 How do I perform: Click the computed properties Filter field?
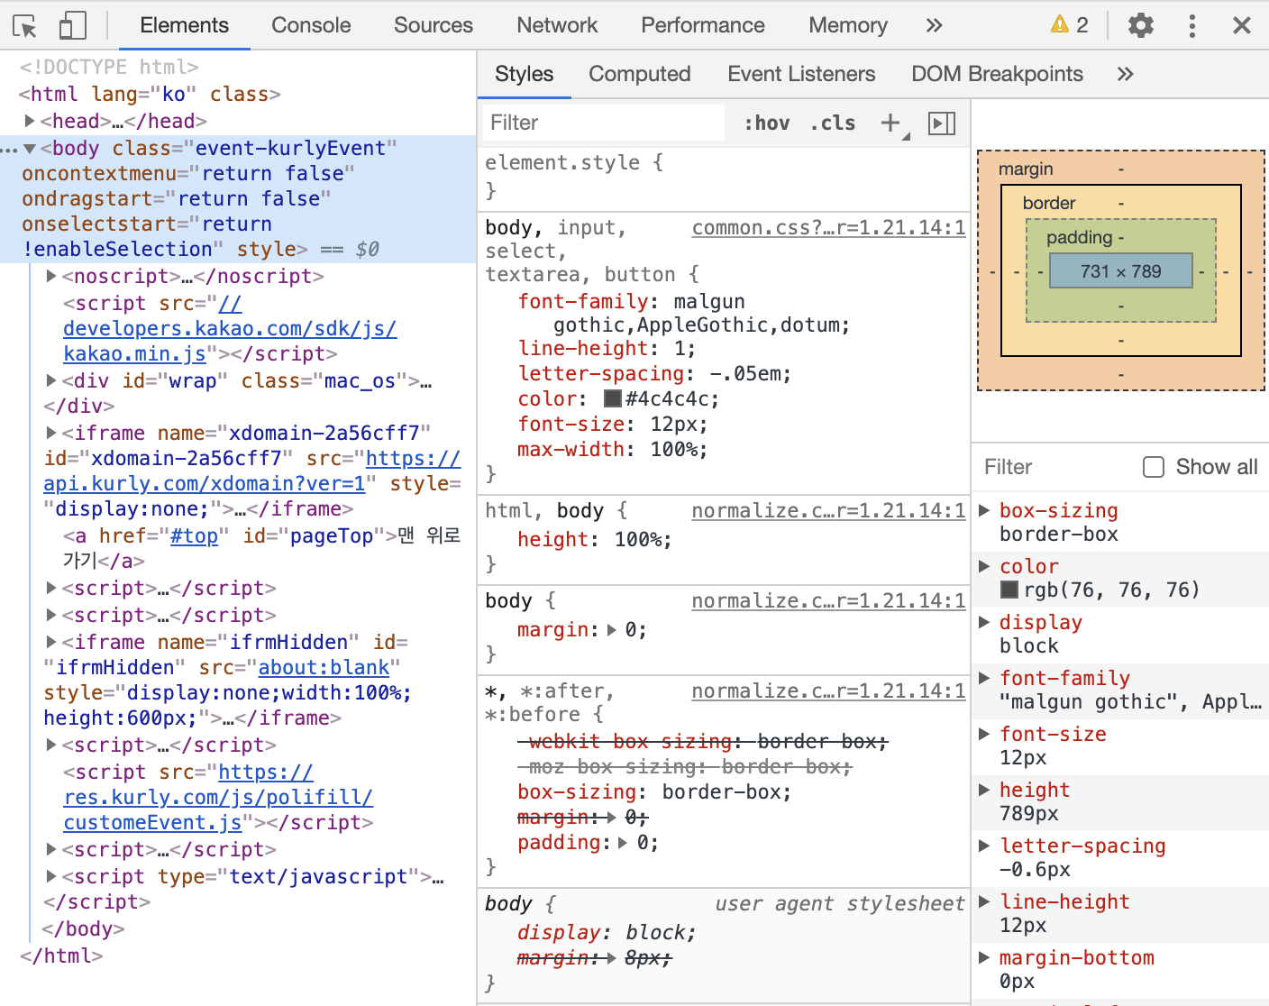(x=1054, y=467)
